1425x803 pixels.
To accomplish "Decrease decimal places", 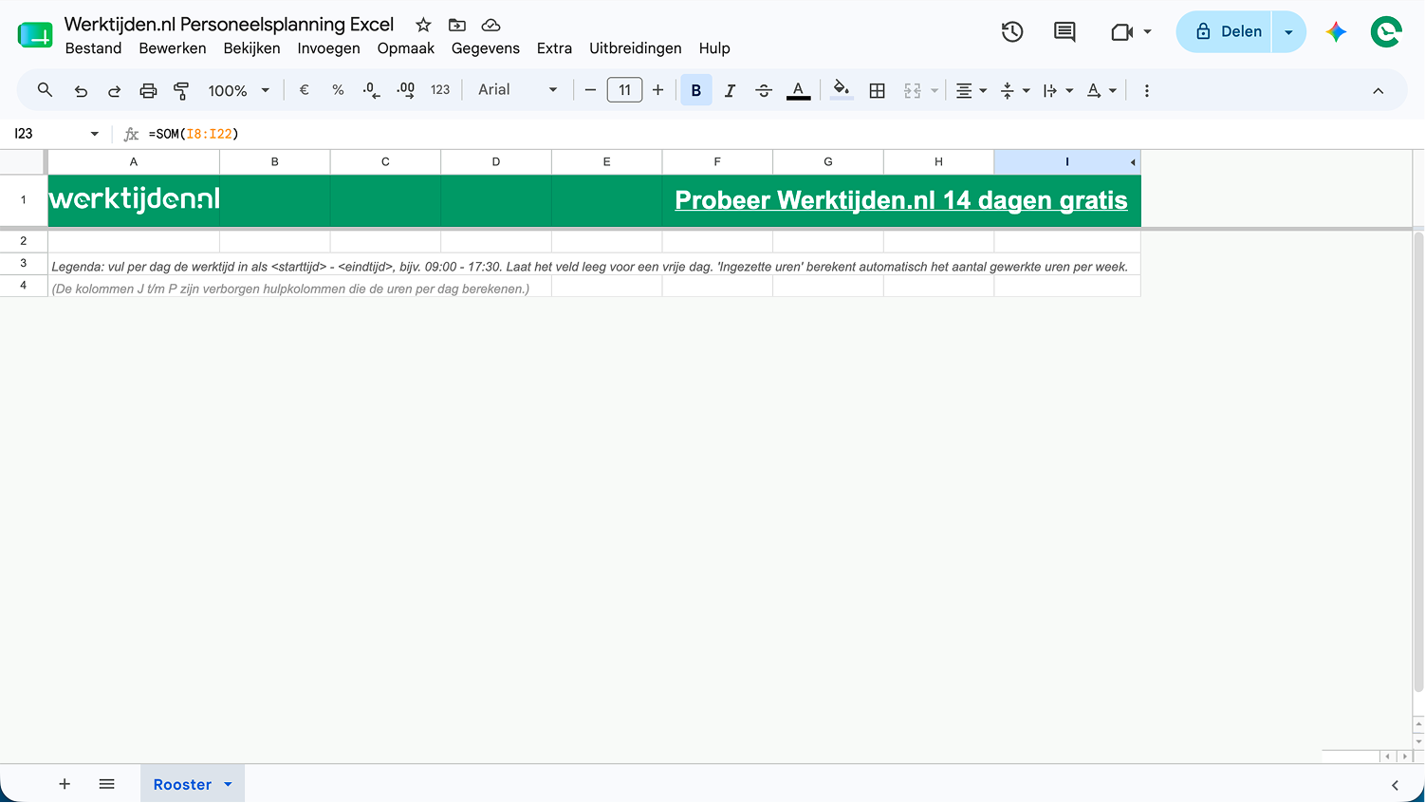I will click(371, 90).
